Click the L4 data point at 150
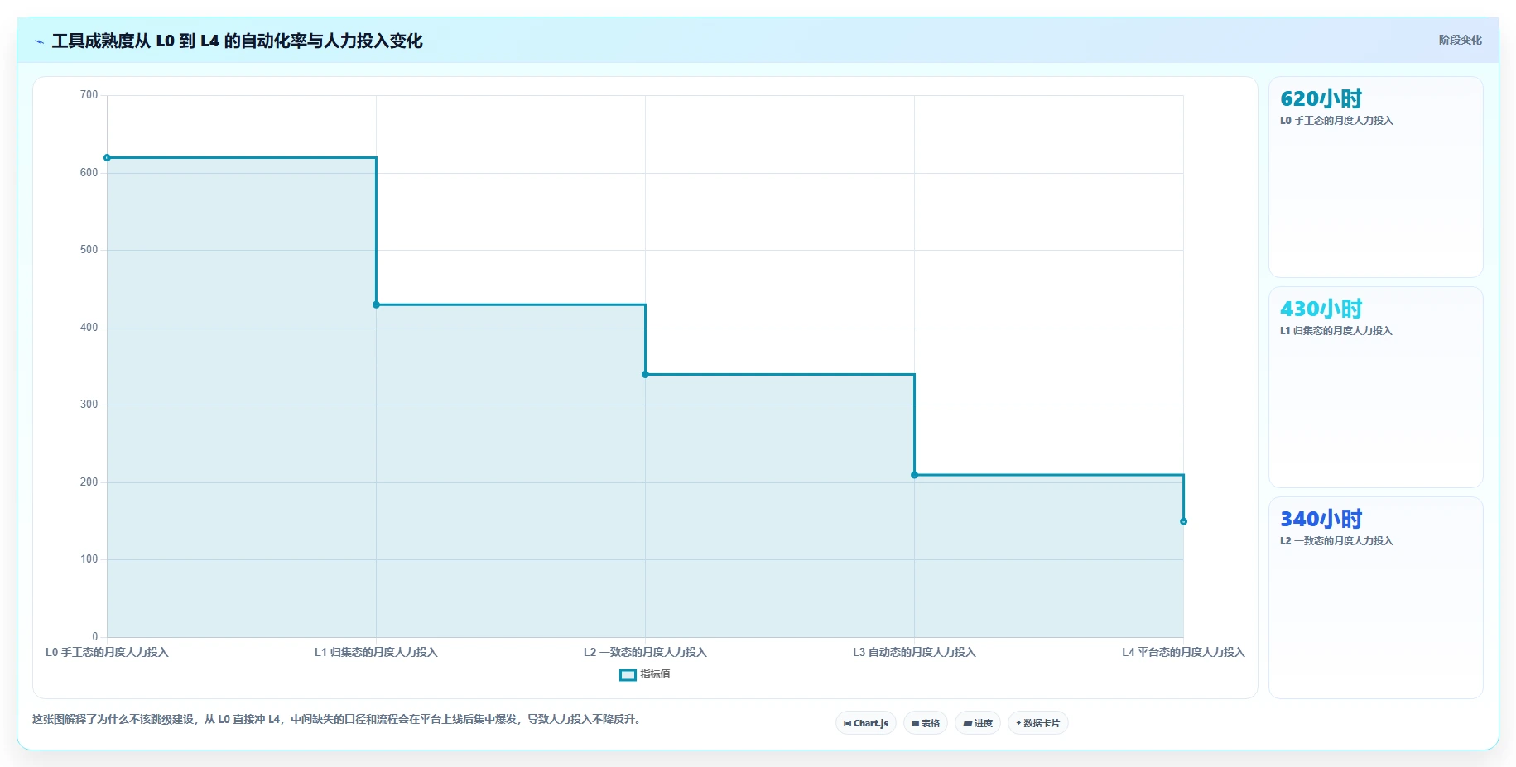This screenshot has width=1516, height=767. click(x=1183, y=521)
